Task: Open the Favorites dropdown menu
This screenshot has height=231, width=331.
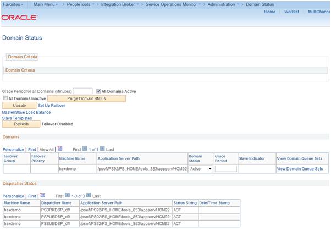Action: pos(13,4)
